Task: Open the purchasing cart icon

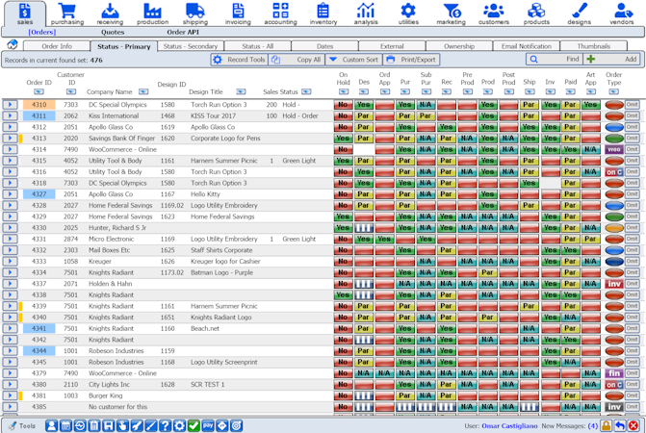Action: pos(67,11)
